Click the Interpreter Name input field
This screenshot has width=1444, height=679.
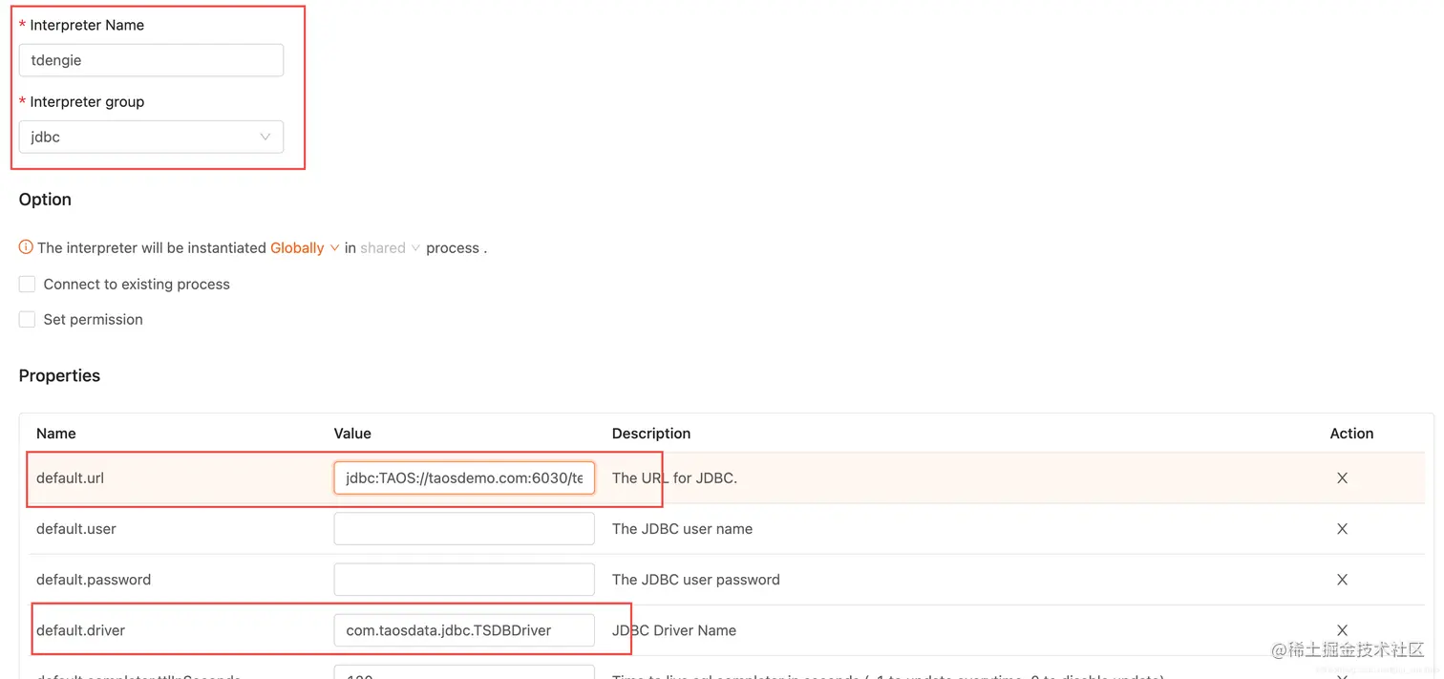[151, 60]
